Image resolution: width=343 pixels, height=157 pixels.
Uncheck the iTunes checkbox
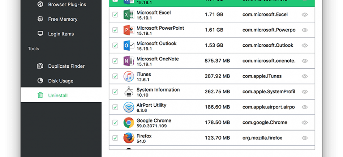(x=115, y=76)
